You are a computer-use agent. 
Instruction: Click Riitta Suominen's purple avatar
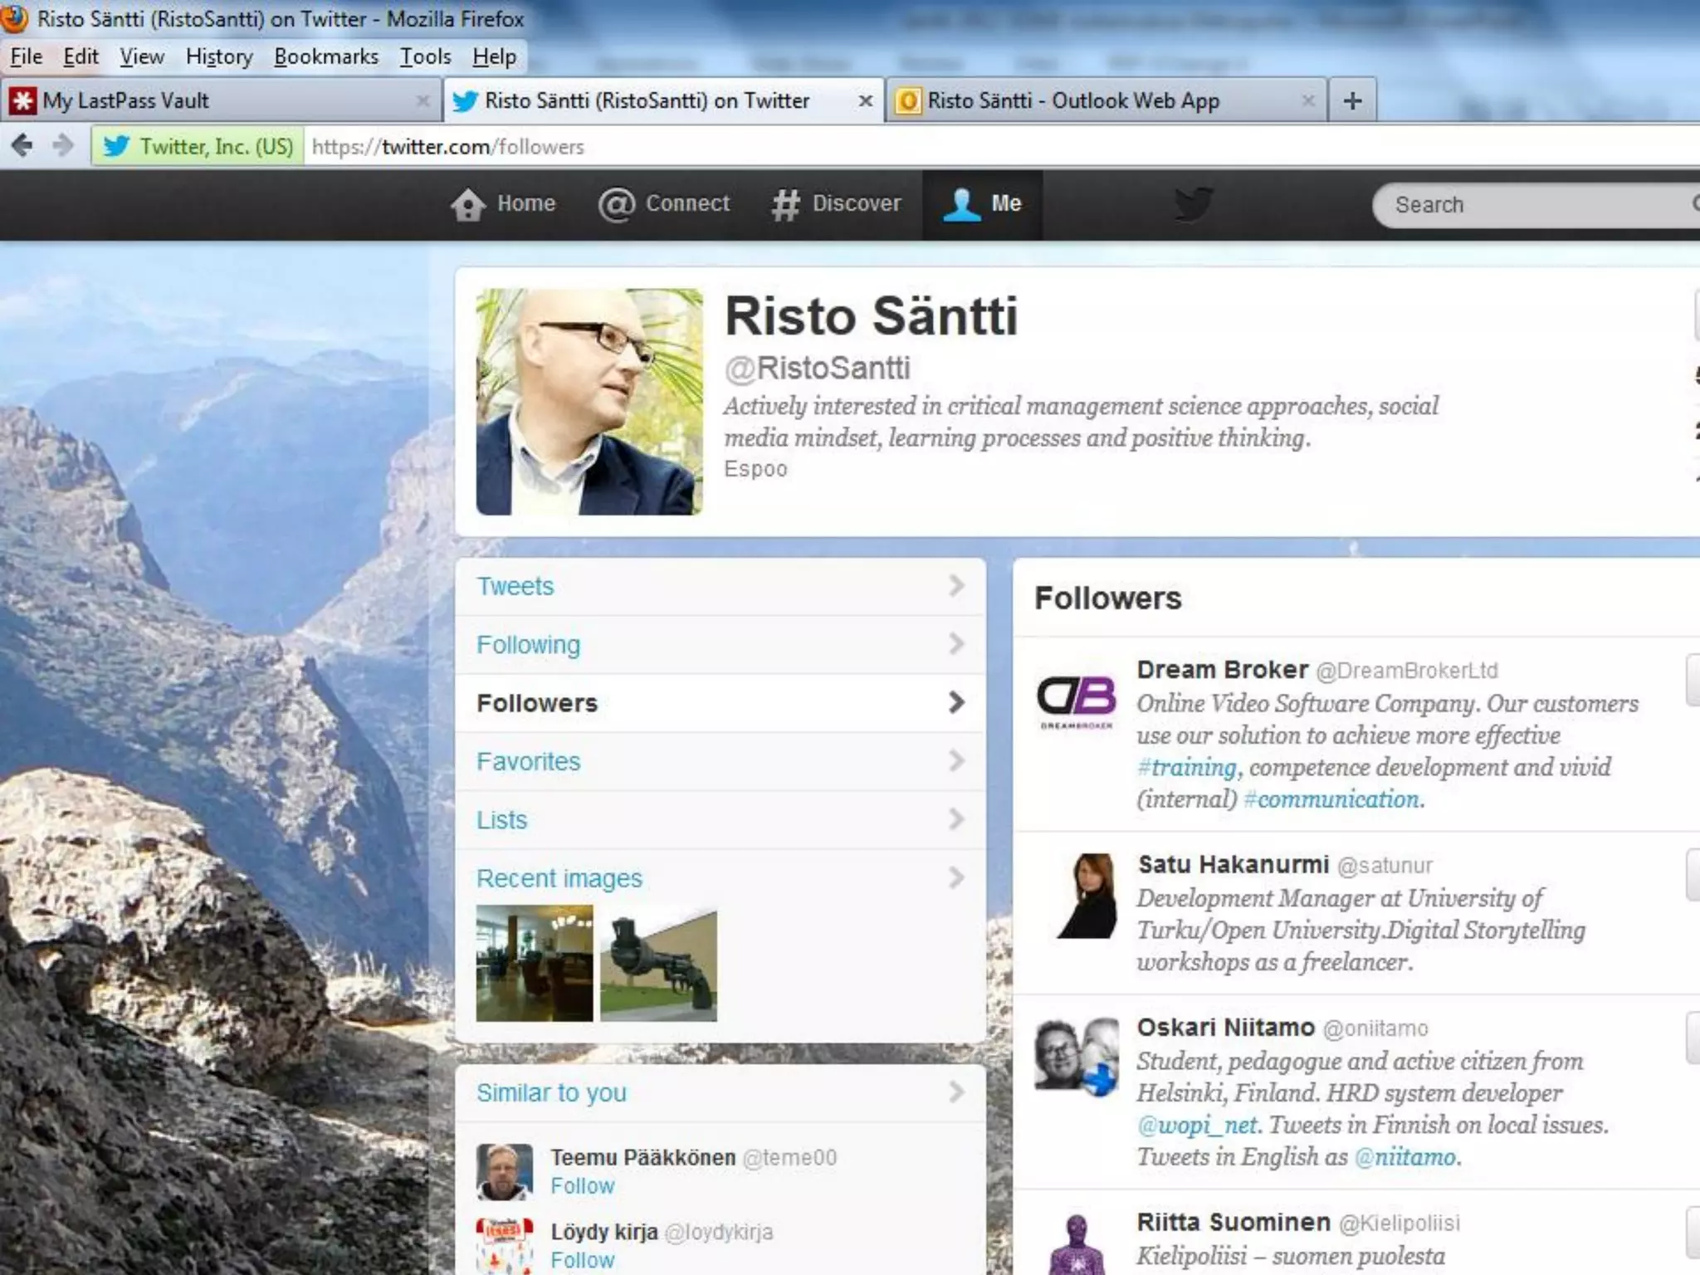pos(1077,1243)
